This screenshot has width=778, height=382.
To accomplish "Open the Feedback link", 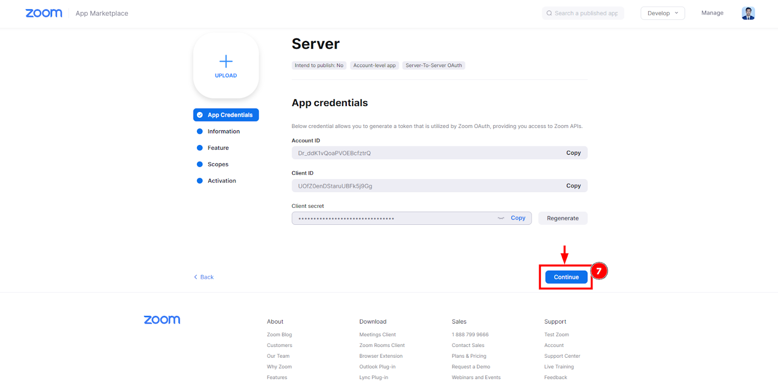I will click(555, 378).
